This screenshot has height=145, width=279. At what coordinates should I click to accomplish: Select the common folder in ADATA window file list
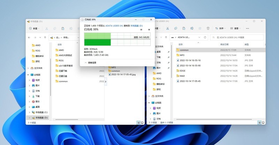point(220,50)
